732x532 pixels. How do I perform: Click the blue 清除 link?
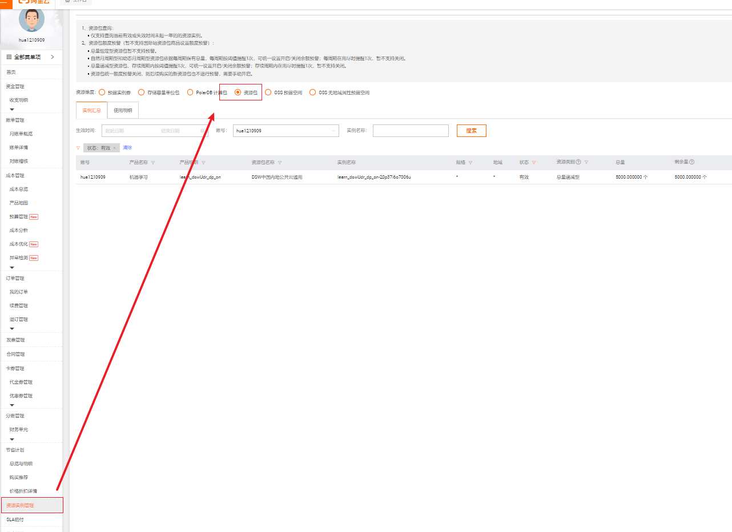(x=127, y=148)
